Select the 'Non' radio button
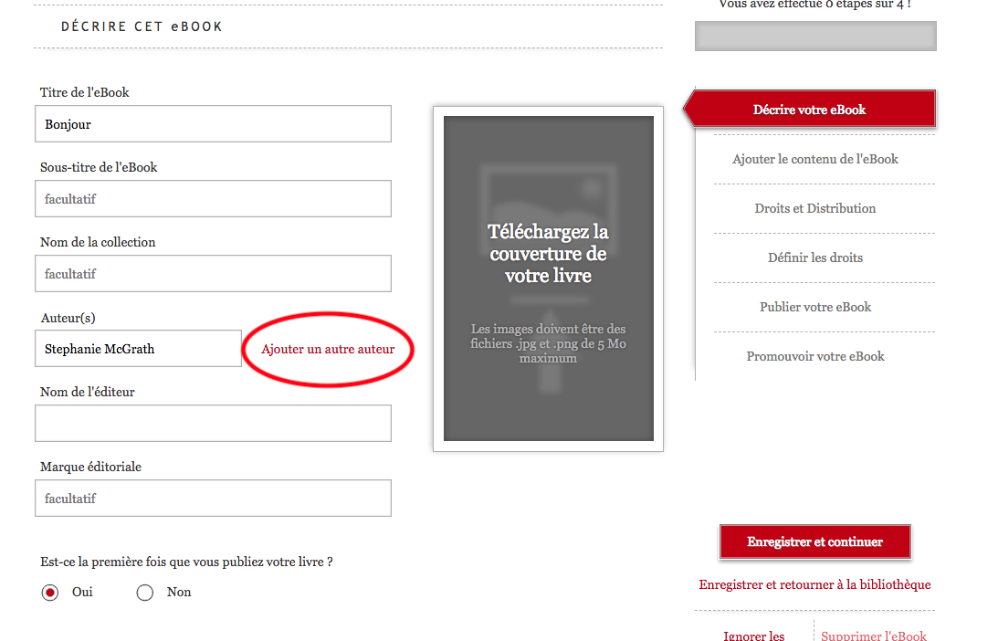This screenshot has width=998, height=641. pyautogui.click(x=144, y=592)
